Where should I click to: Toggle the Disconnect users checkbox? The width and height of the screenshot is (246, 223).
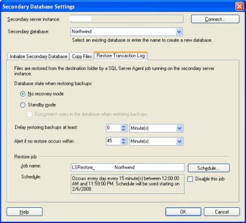[30, 114]
